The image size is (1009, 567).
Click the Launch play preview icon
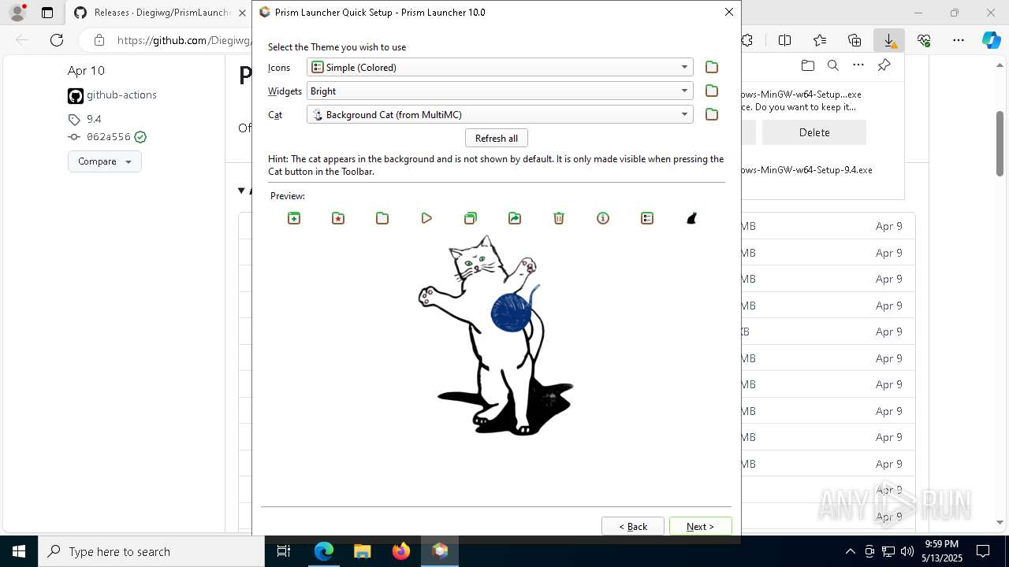pyautogui.click(x=426, y=218)
